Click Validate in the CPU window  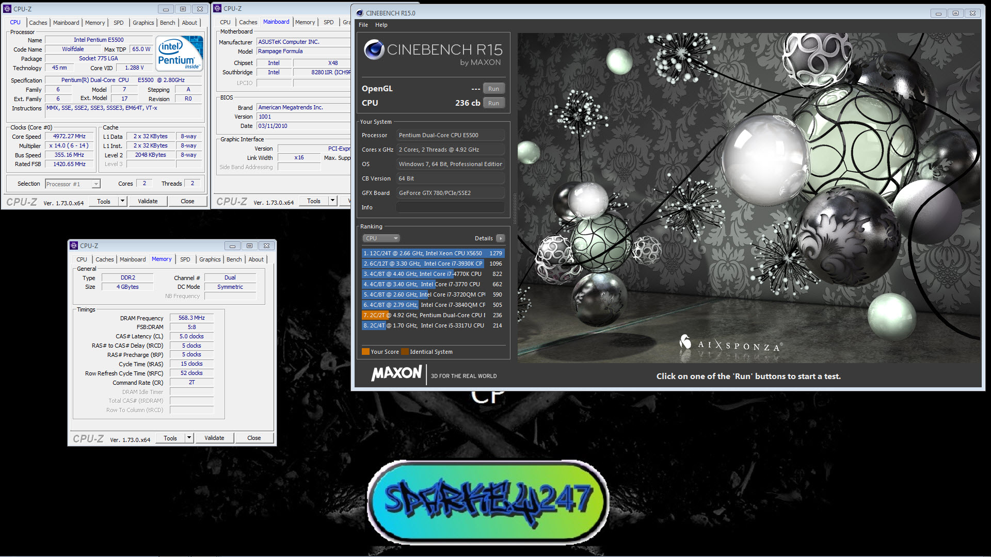[148, 201]
